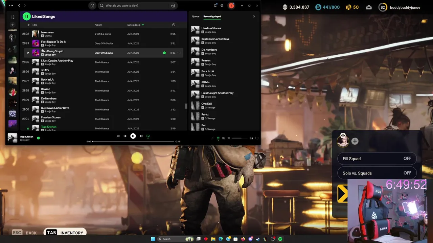The width and height of the screenshot is (433, 243).
Task: Sort by duration clock column
Action: pos(174,25)
